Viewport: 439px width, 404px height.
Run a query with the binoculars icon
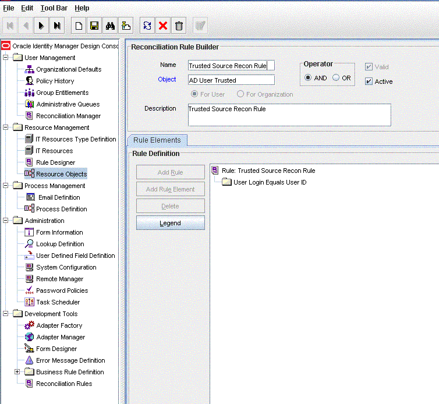coord(110,26)
